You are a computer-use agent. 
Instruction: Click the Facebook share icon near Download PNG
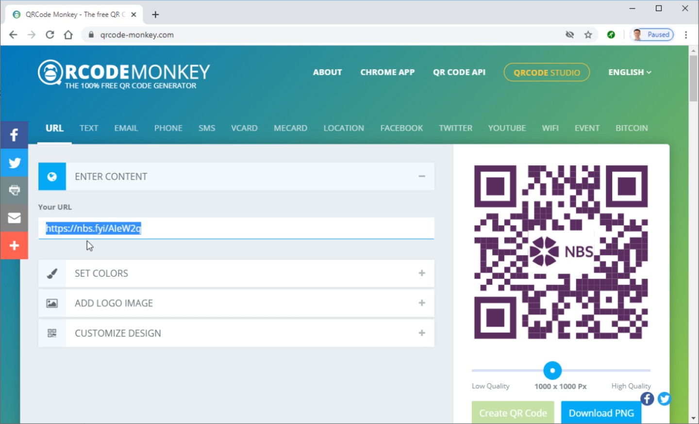click(x=647, y=398)
